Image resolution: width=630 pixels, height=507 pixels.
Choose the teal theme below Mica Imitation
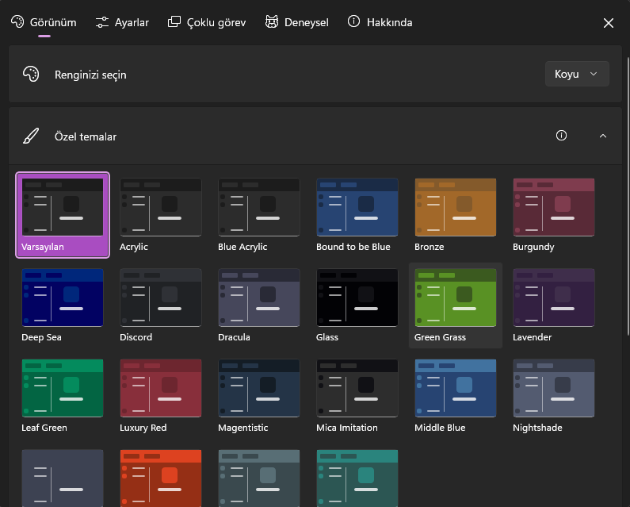357,478
